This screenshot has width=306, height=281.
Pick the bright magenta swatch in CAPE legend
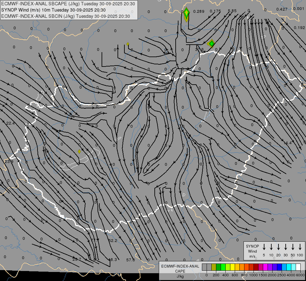(x=265, y=267)
